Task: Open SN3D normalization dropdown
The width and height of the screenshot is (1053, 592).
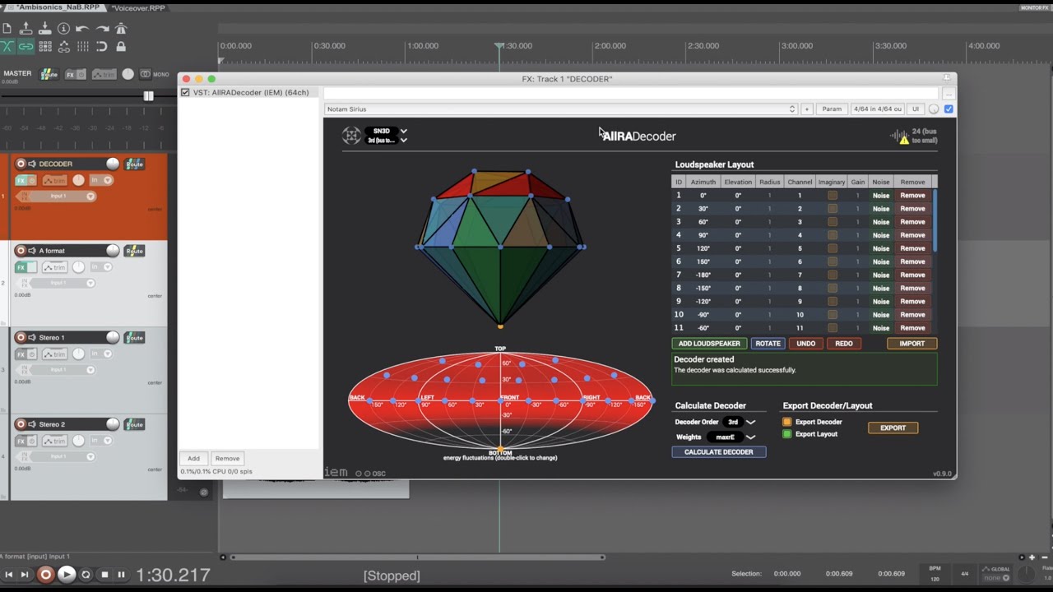Action: [386, 131]
